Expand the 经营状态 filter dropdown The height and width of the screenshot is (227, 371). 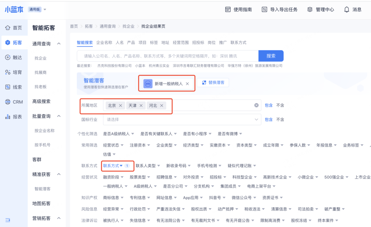115,145
